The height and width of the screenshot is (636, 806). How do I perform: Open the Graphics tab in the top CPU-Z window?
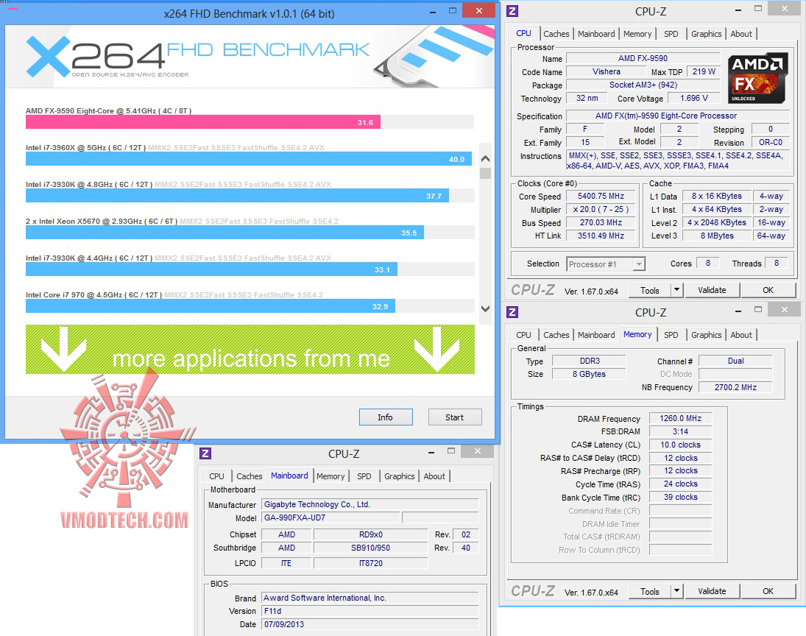(707, 34)
